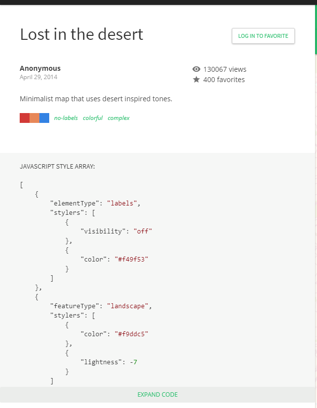Click the map description text
The width and height of the screenshot is (317, 408).
point(96,99)
